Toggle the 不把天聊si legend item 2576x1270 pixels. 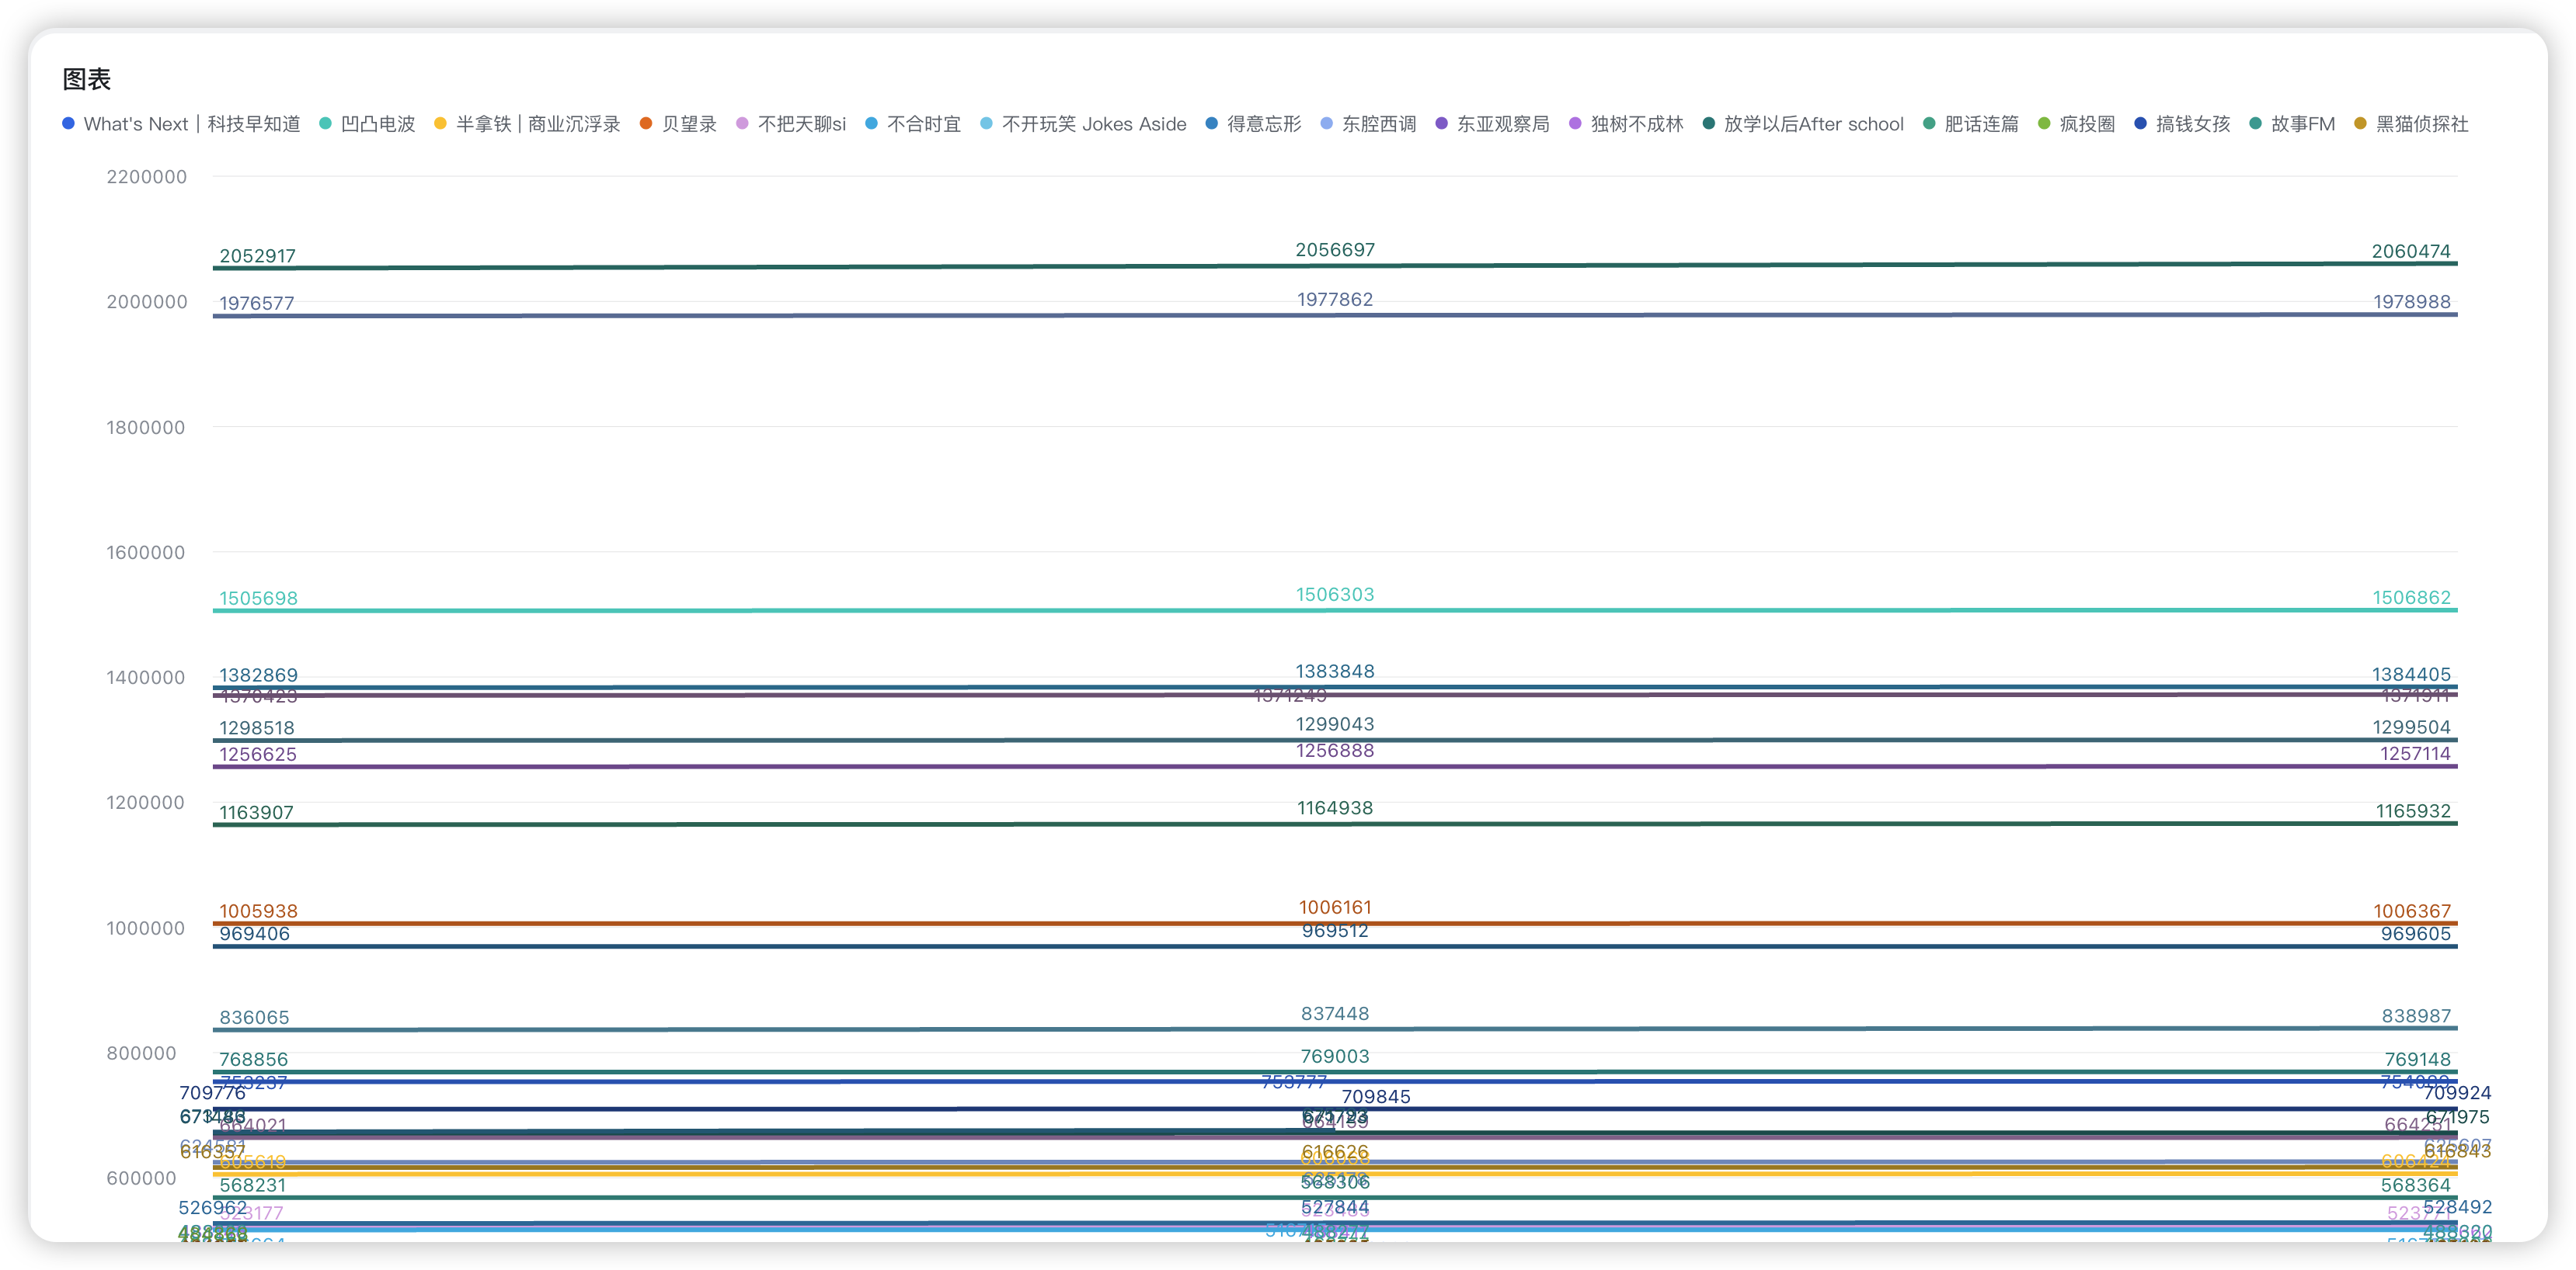(801, 124)
